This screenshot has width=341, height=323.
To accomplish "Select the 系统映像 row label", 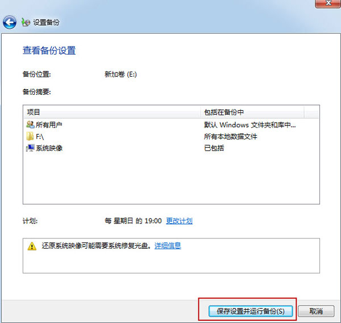I will click(x=49, y=148).
